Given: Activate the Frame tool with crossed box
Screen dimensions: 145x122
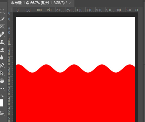Looking at the screenshot, I should pyautogui.click(x=2, y=26).
